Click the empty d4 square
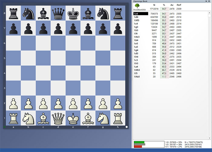This screenshot has height=152, width=212. (x=58, y=73)
